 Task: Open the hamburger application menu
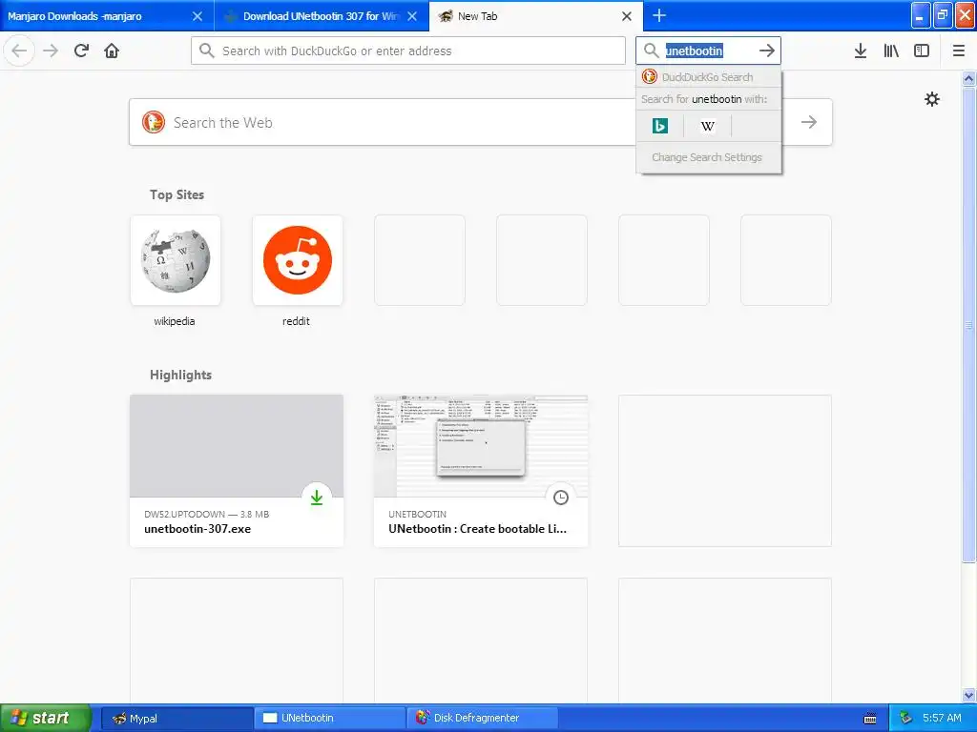(958, 51)
